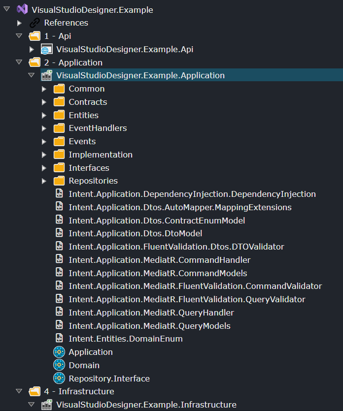Click the Repositories folder icon
This screenshot has height=411, width=343.
coord(59,181)
